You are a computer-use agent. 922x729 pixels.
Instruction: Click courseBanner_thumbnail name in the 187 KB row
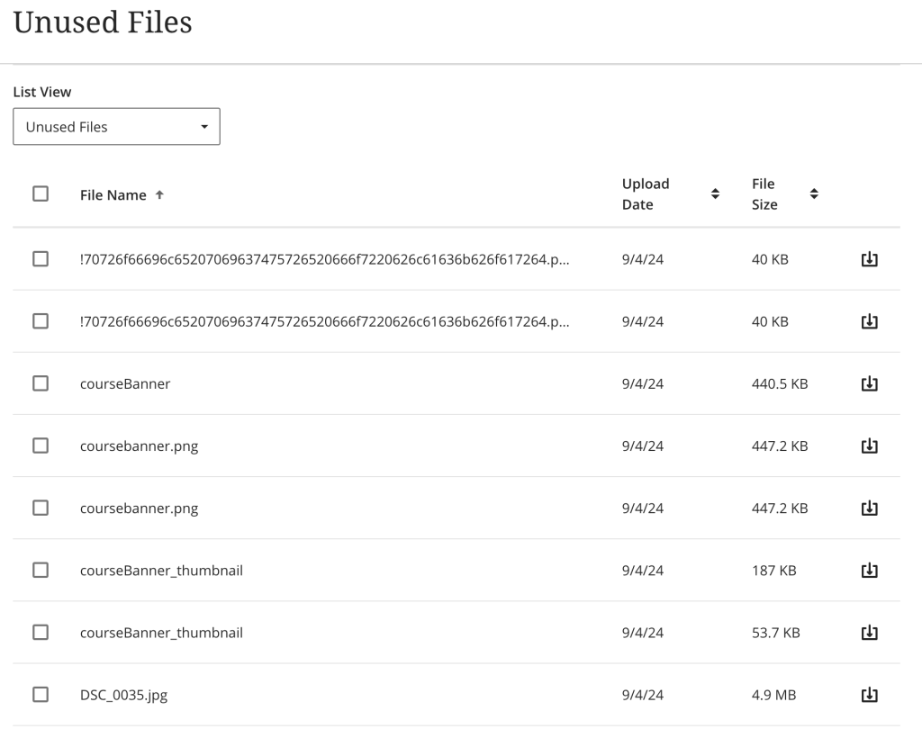[x=161, y=571]
